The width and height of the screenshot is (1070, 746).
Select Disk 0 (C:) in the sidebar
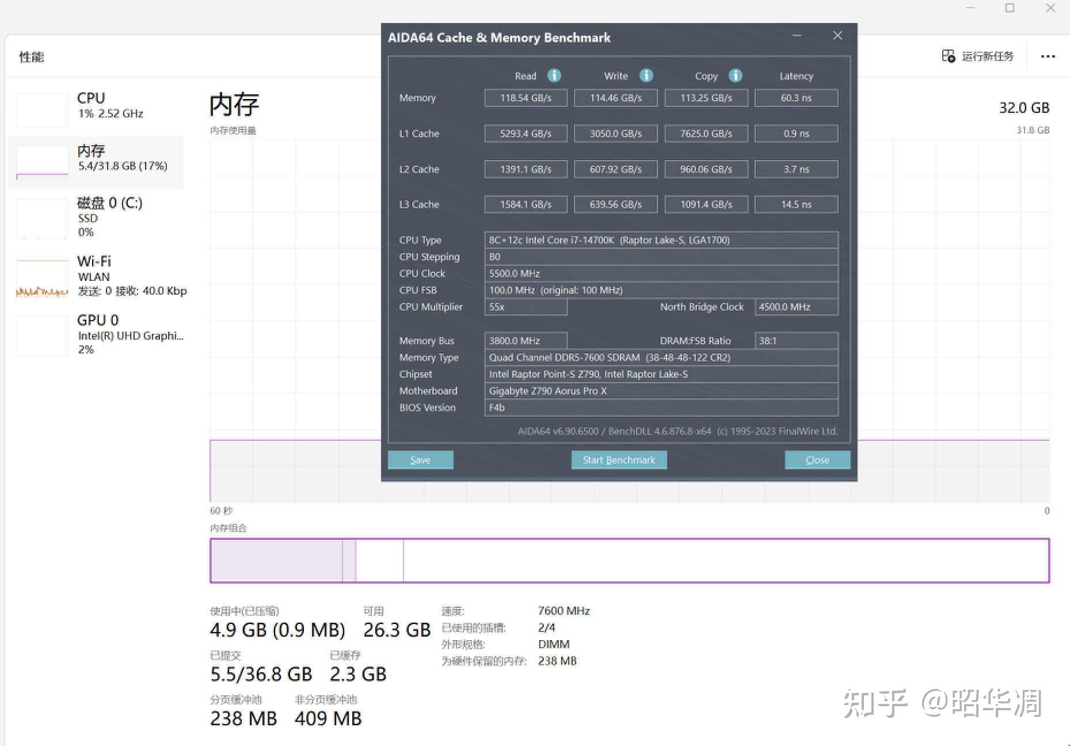click(96, 218)
